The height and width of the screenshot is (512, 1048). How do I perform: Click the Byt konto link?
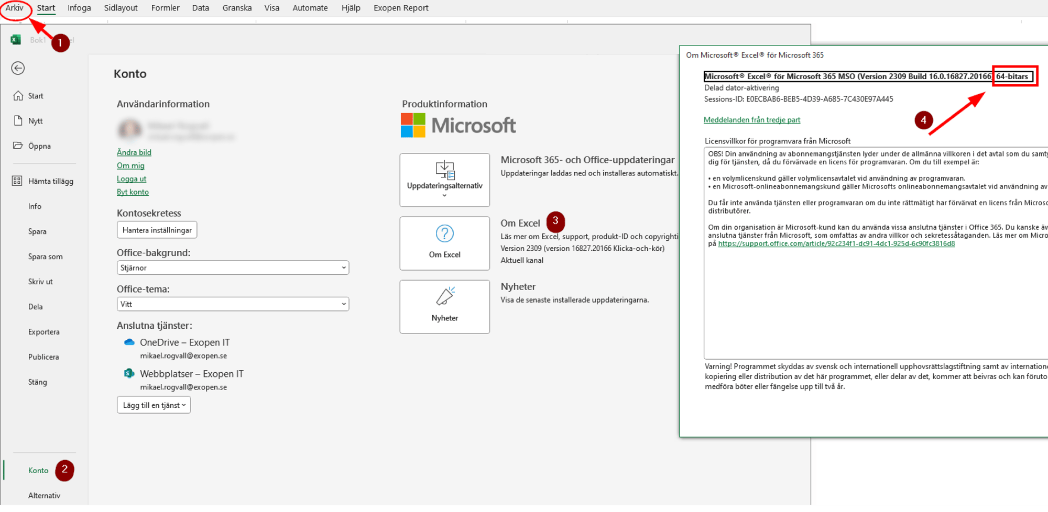(133, 192)
